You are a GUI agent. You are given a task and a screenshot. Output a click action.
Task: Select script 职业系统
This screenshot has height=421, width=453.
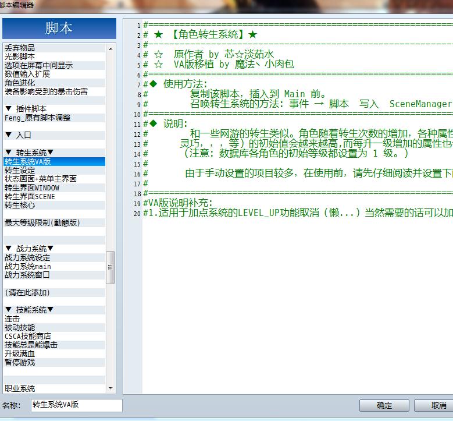54,388
